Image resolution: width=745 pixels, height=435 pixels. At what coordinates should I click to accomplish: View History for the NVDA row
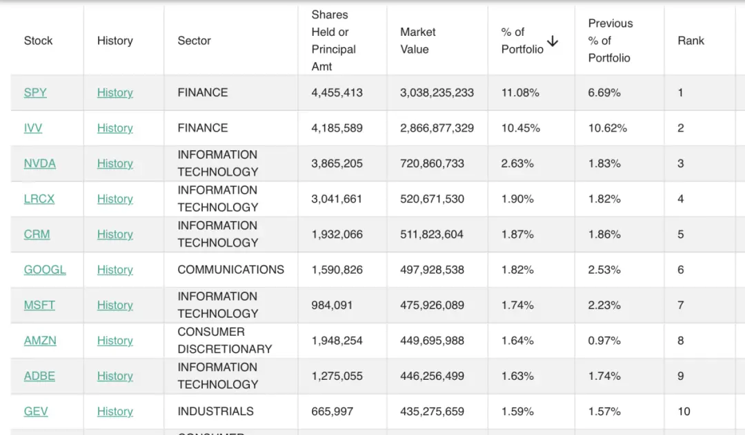pos(115,163)
